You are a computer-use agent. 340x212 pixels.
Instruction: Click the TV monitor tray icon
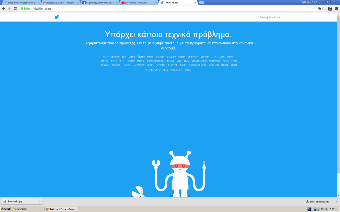pos(315,209)
